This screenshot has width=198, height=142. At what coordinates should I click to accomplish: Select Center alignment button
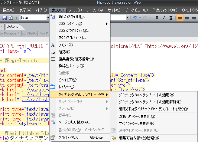click(x=187, y=18)
